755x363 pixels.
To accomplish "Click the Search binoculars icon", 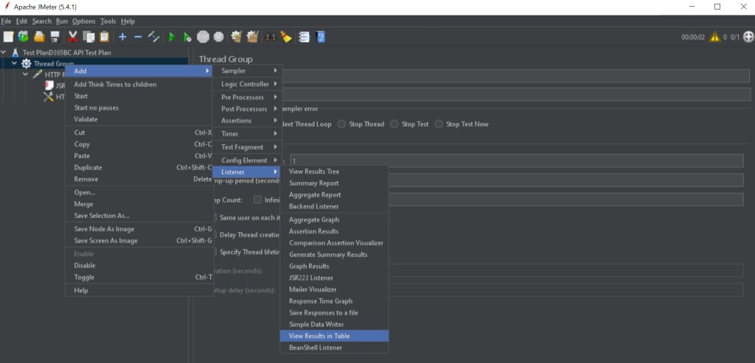I will [271, 37].
